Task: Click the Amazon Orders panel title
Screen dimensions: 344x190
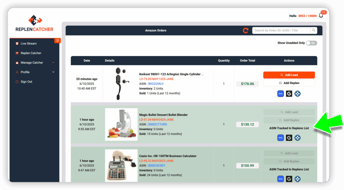Action: [156, 31]
